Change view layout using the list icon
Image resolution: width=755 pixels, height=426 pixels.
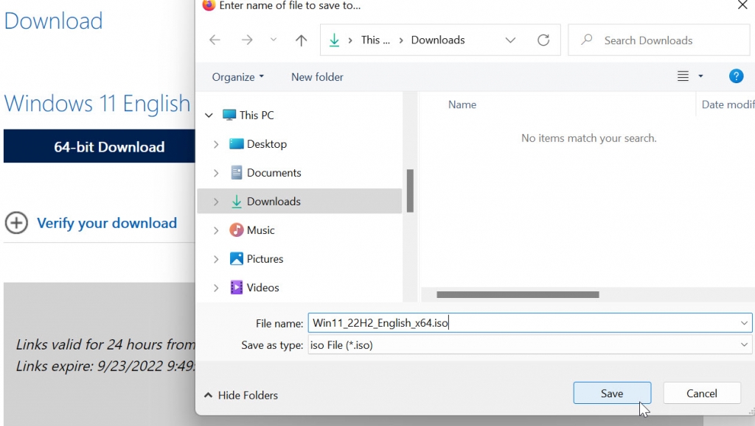coord(683,76)
